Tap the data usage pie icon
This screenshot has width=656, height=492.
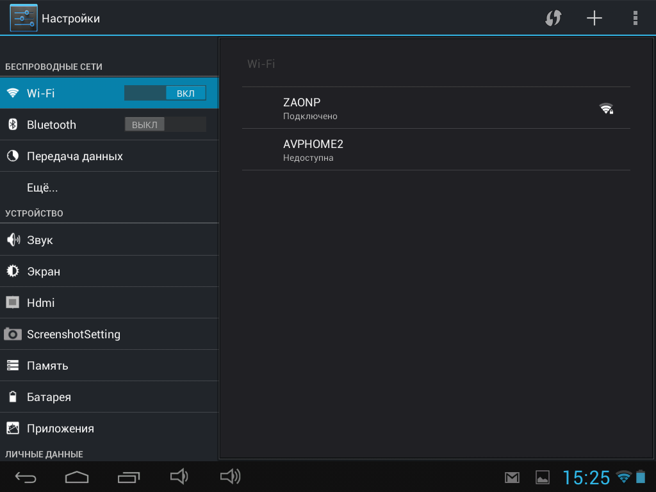13,156
